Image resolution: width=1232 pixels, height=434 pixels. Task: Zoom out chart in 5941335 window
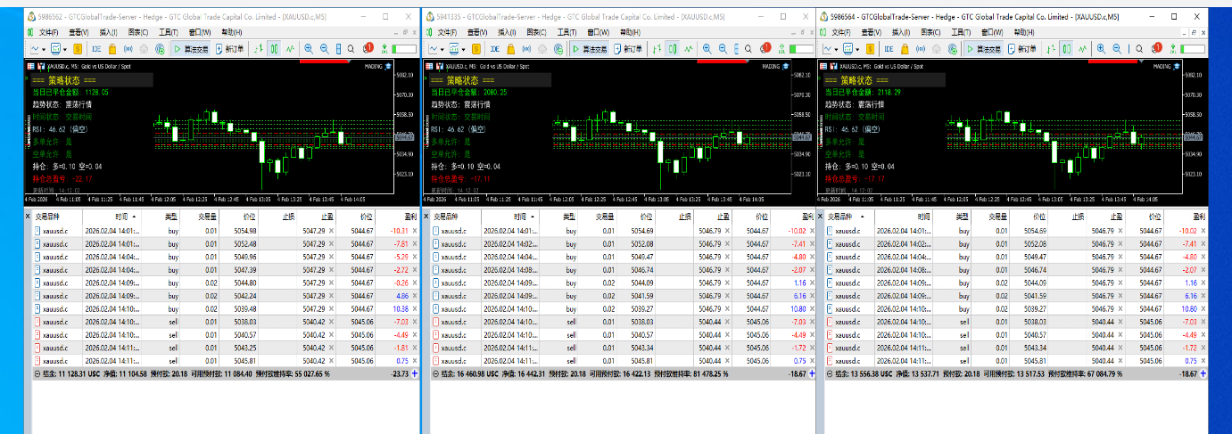click(723, 49)
